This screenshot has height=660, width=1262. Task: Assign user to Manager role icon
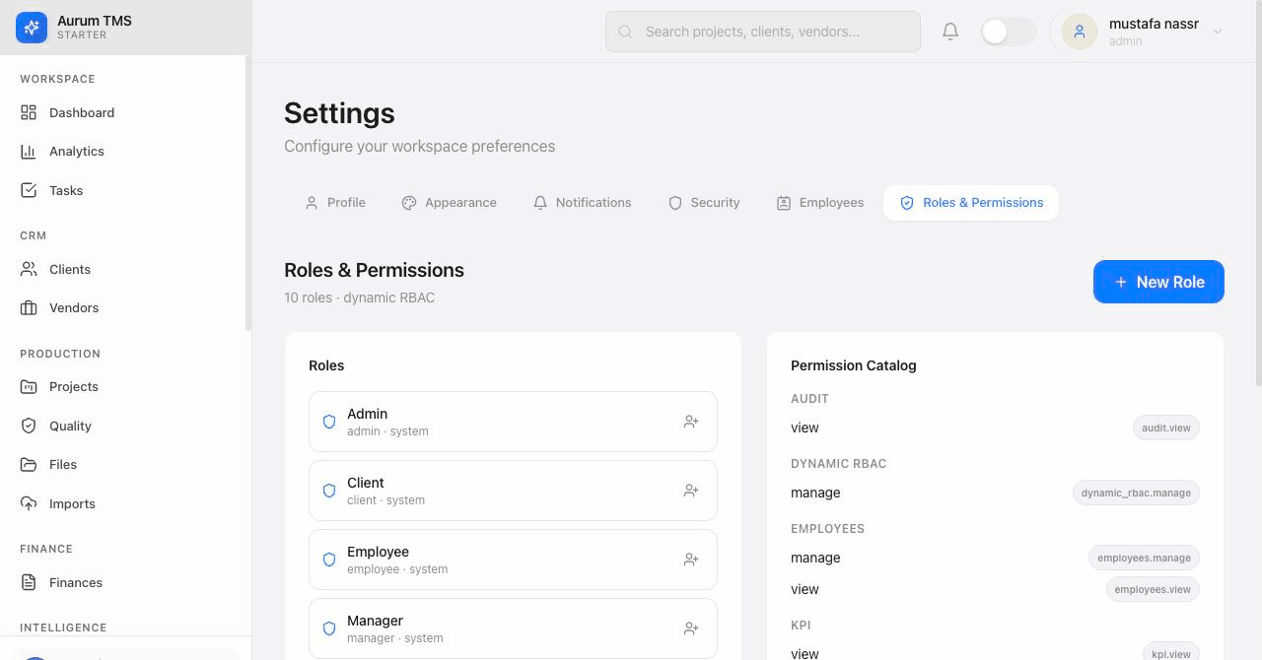pos(691,628)
